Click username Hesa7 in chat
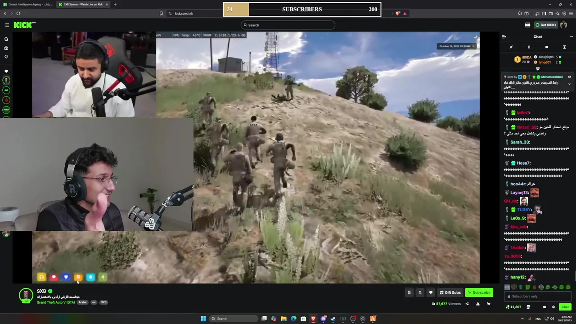The image size is (576, 324). pos(523,163)
